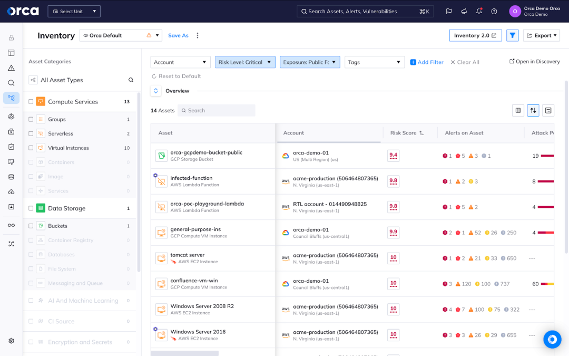Check the CI Source checkbox

tap(31, 321)
